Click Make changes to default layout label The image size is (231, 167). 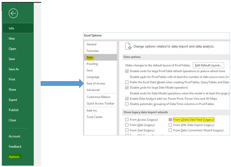click(158, 65)
